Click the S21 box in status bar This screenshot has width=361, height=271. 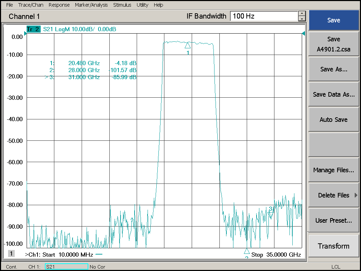(x=66, y=267)
